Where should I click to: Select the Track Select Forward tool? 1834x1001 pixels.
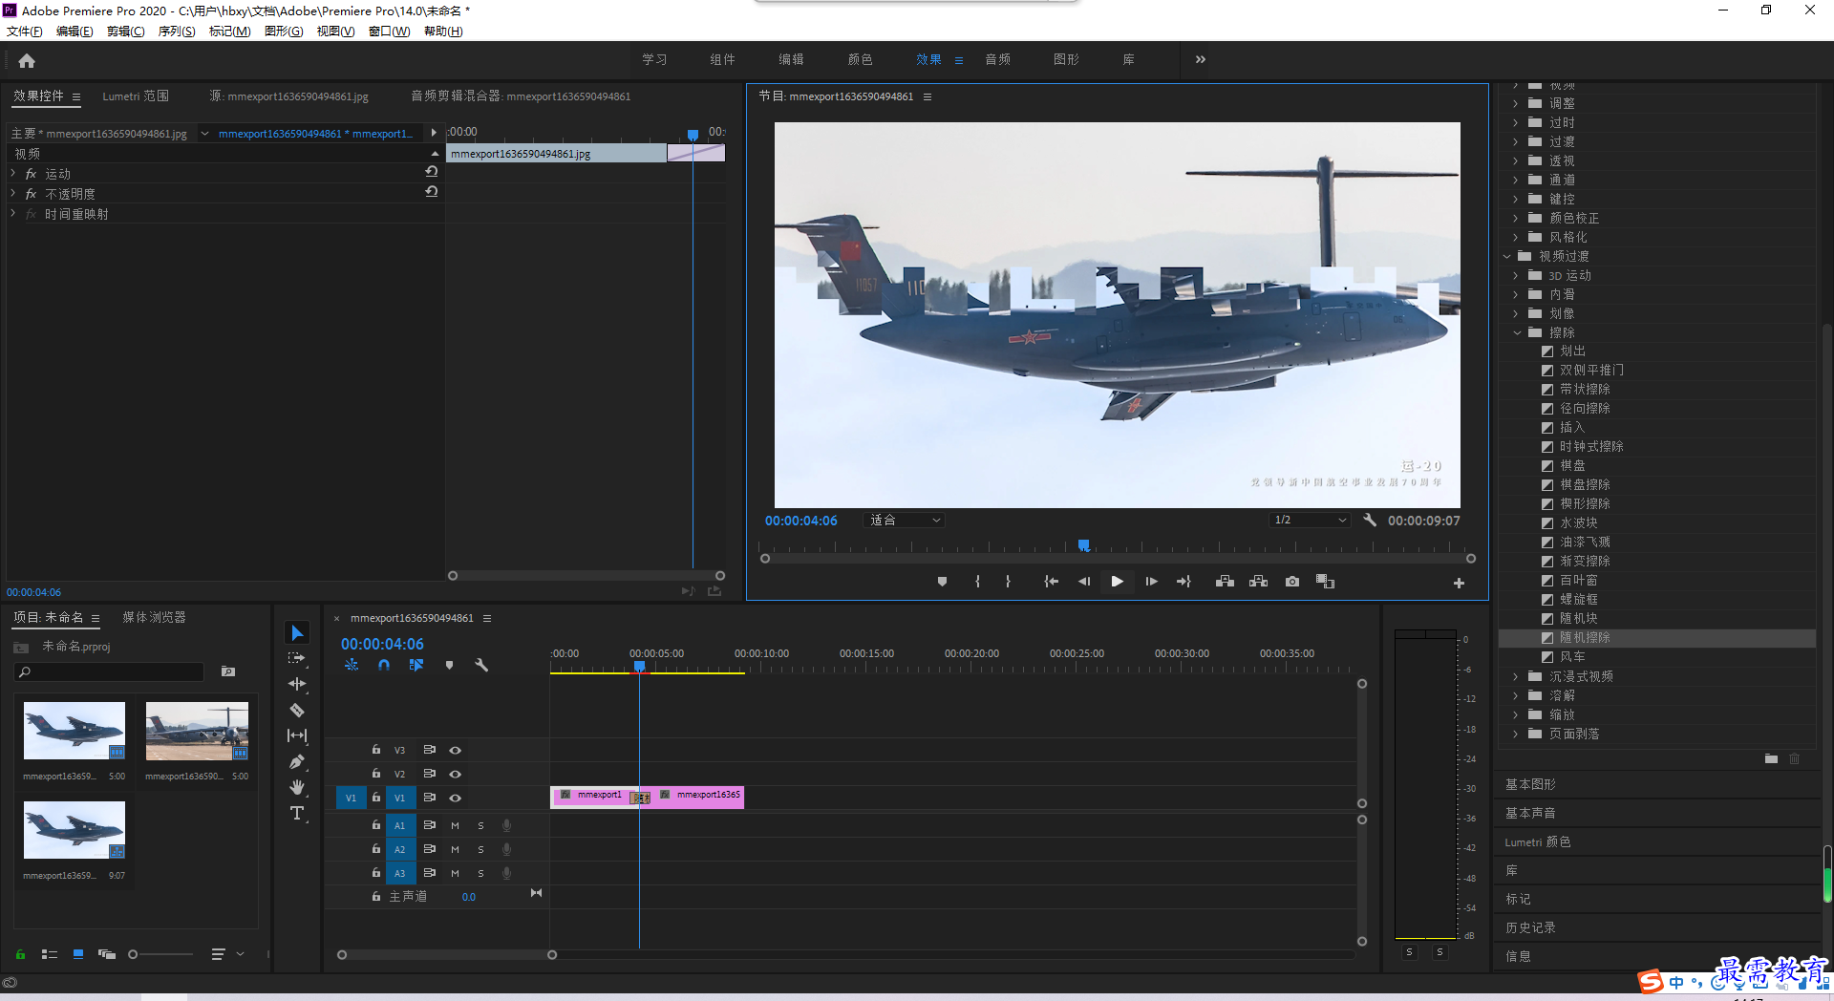tap(297, 658)
